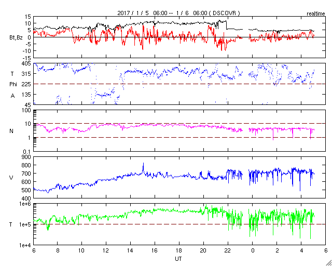Click the UT x-axis tick labeled '4'
The height and width of the screenshot is (266, 332).
301,250
